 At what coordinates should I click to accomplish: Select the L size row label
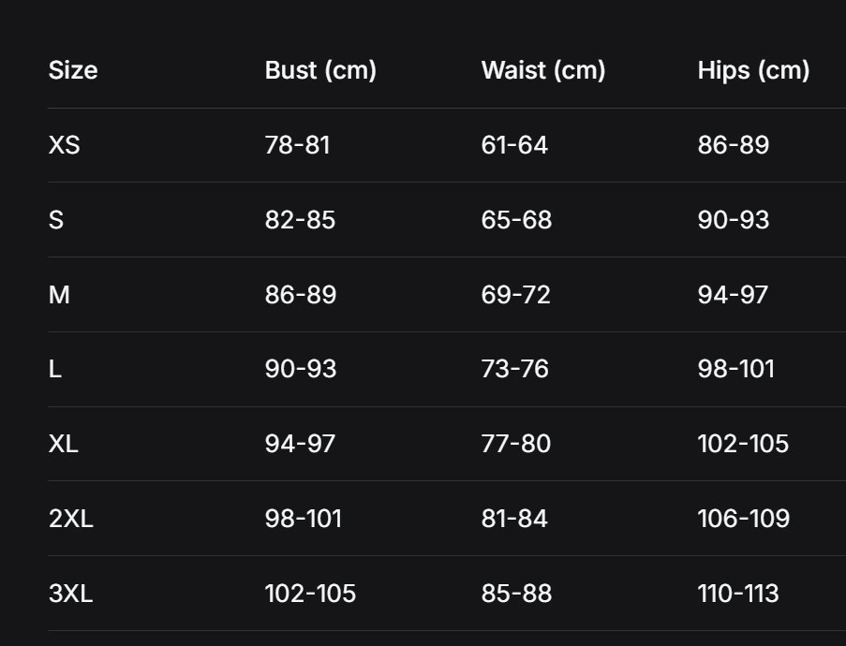55,369
